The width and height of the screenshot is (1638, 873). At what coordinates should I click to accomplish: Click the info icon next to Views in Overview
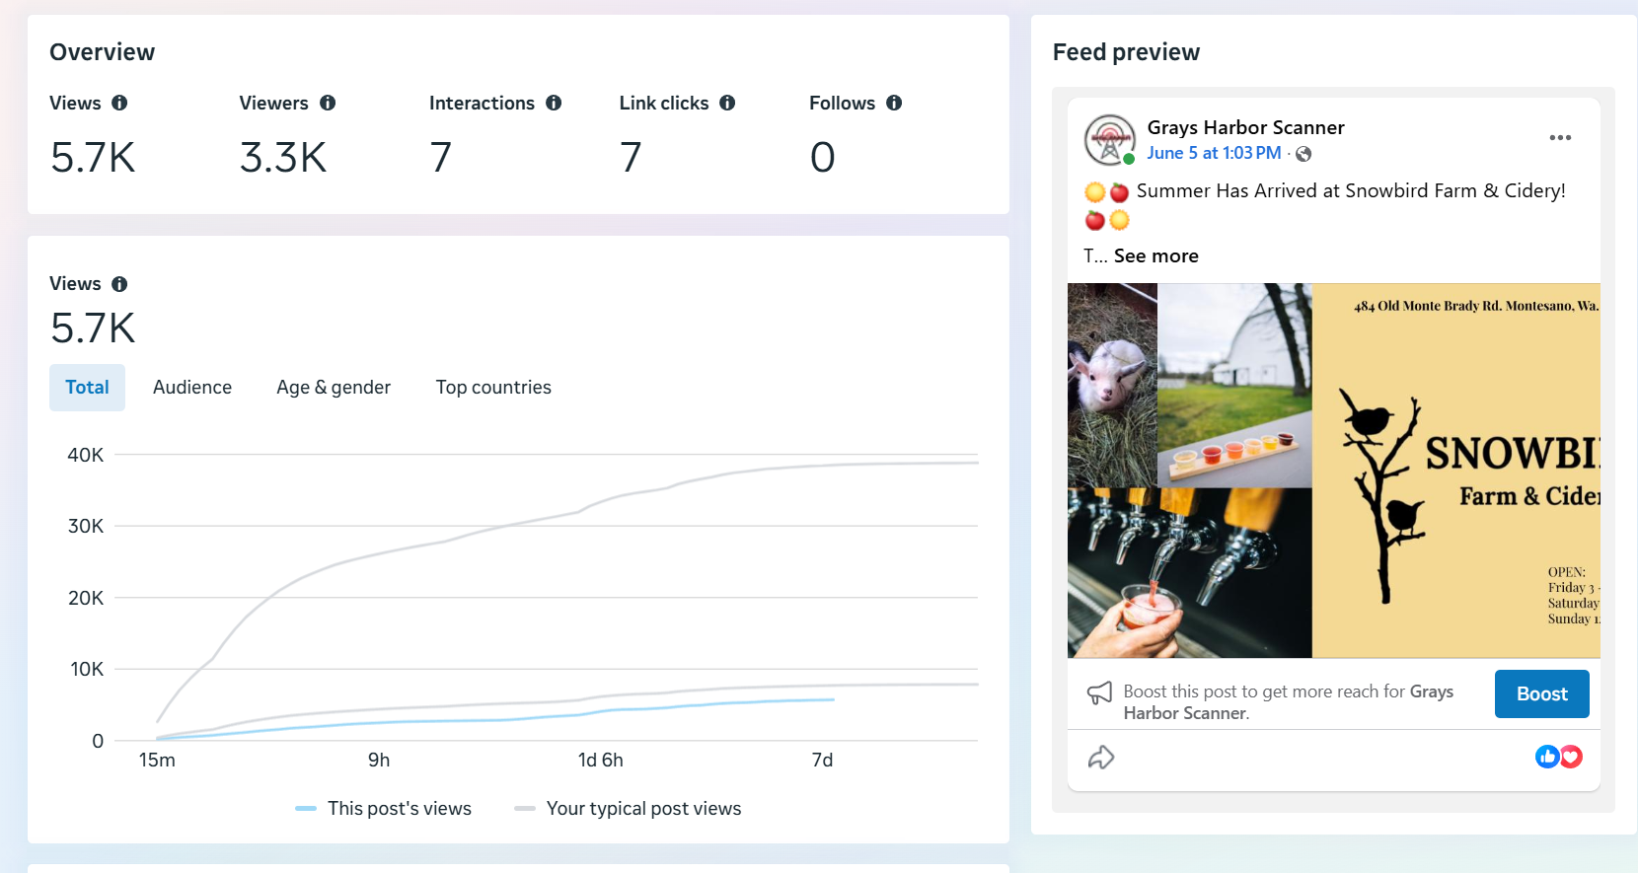tap(119, 103)
